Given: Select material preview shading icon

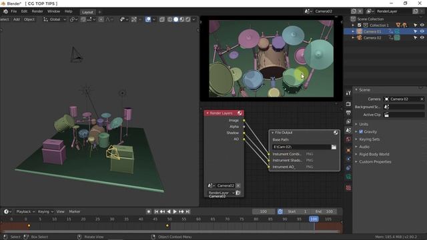Looking at the screenshot, I should pos(182,19).
